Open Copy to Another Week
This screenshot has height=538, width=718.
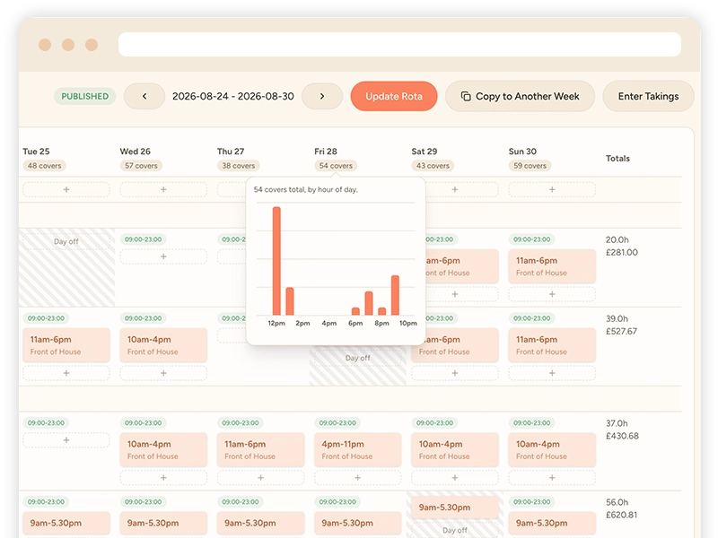click(521, 96)
